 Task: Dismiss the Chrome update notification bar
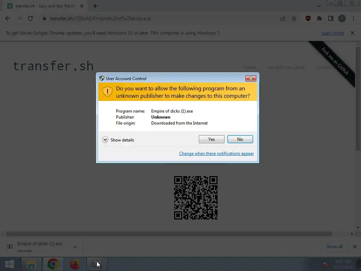click(x=353, y=33)
